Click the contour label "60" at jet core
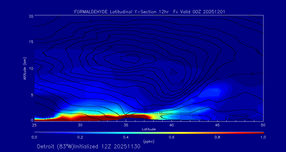The width and height of the screenshot is (286, 152). [x=128, y=55]
